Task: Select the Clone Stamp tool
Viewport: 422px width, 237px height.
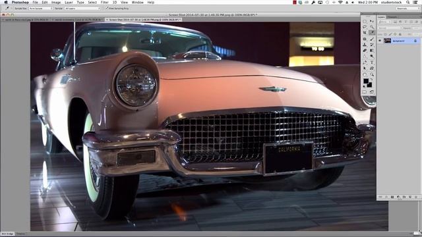Action: [365, 45]
